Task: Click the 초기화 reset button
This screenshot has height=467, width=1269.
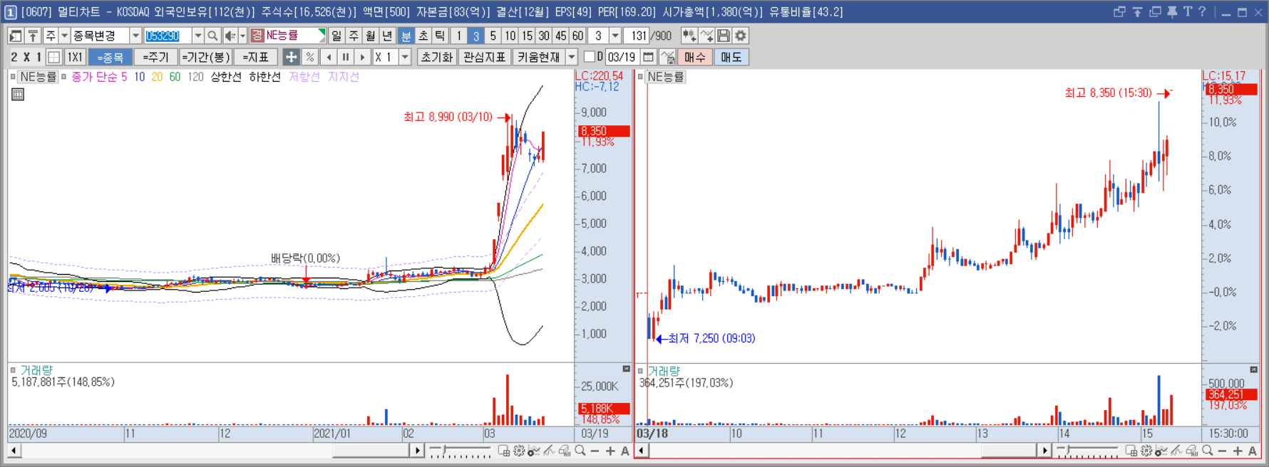Action: (436, 57)
